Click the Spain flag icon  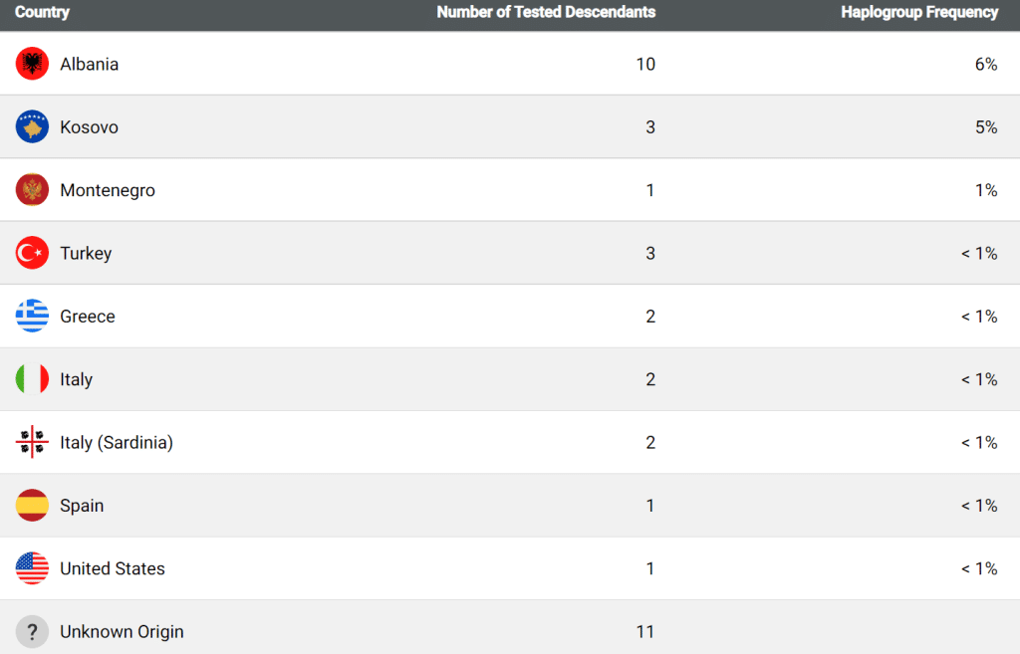(x=32, y=506)
